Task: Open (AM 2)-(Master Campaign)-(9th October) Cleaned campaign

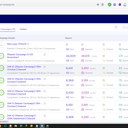Action: coord(24,92)
